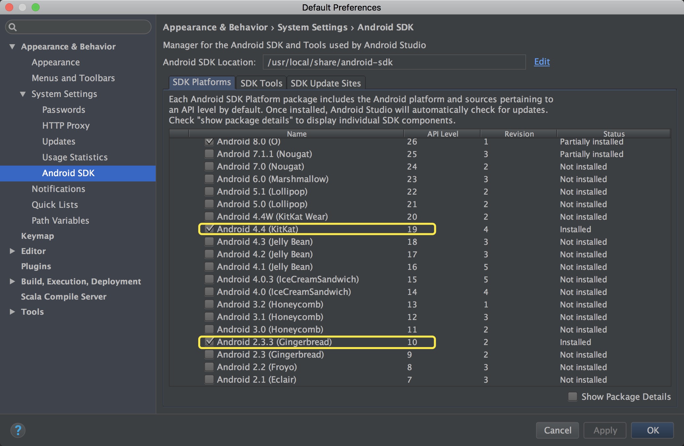Open Scala Compile Server settings

click(x=64, y=297)
